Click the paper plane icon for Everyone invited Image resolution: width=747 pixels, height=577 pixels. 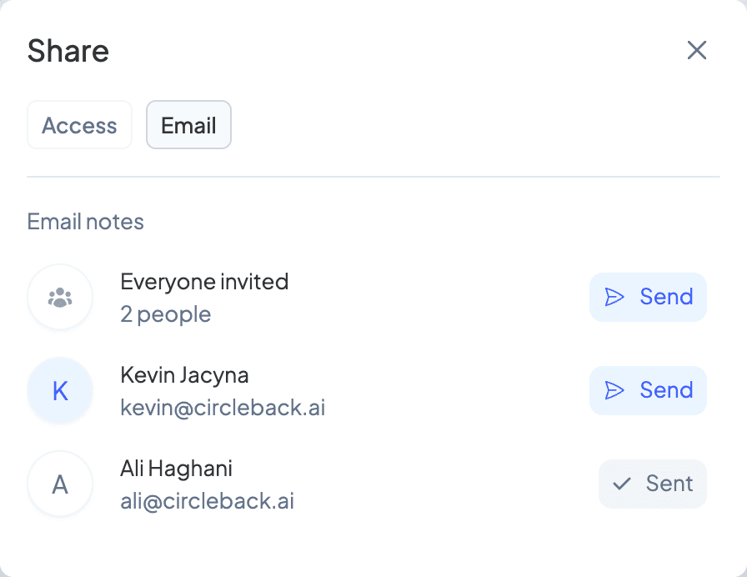(x=614, y=297)
